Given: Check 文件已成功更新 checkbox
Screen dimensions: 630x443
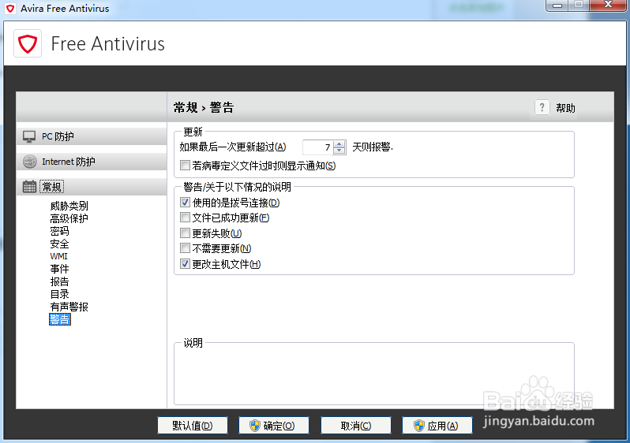Looking at the screenshot, I should tap(185, 218).
